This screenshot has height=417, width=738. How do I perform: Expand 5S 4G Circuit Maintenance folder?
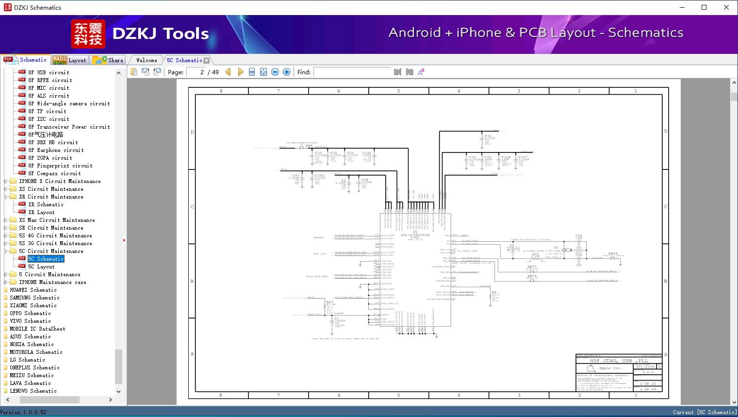pos(5,235)
